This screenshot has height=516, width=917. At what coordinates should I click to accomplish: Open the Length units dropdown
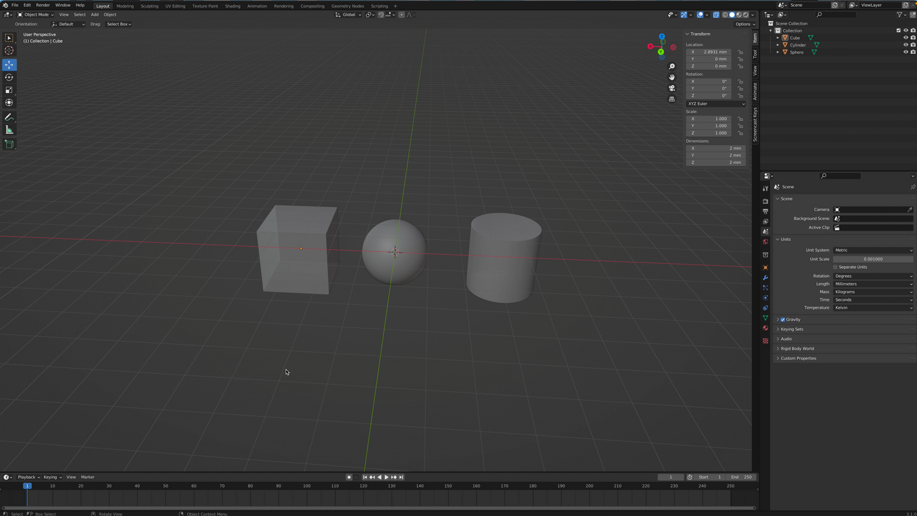pyautogui.click(x=873, y=284)
